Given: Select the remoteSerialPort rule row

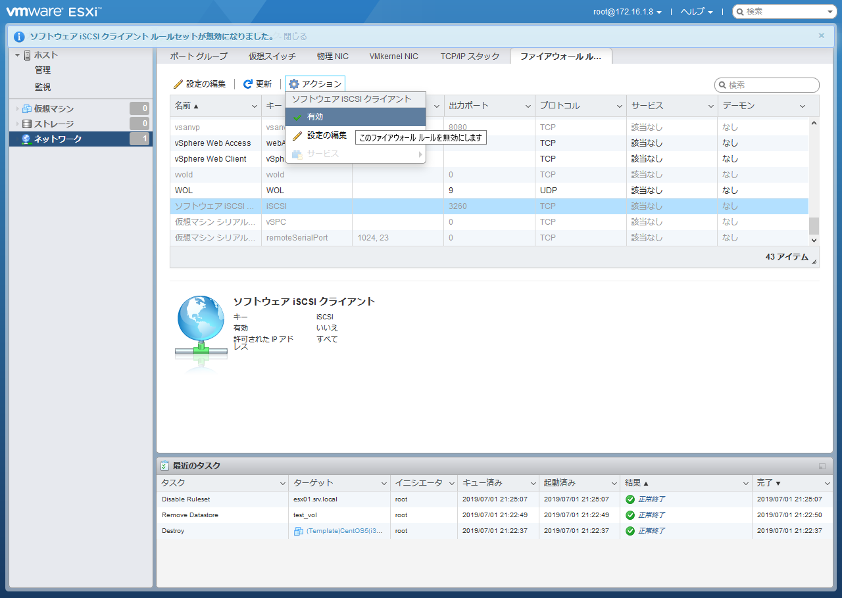Looking at the screenshot, I should pyautogui.click(x=489, y=238).
